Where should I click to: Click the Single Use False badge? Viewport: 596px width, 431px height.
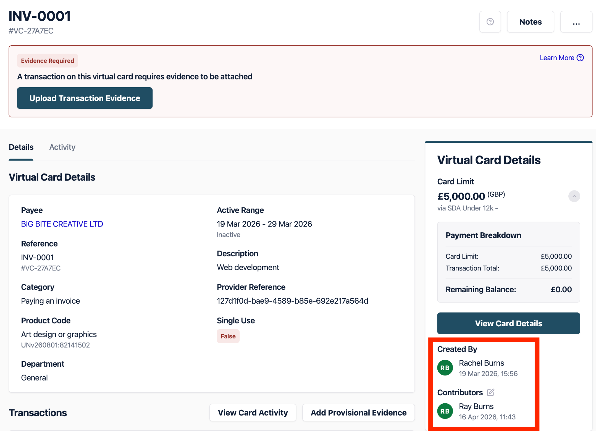tap(228, 336)
